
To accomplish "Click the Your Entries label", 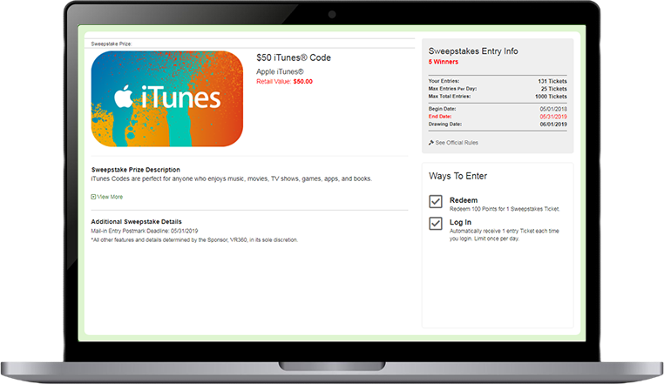I will [x=444, y=81].
